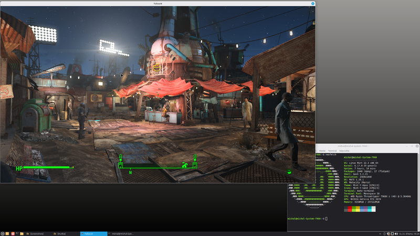Screen dimensions: 420x236
Task: Click the 'Kernel: 6.17.0-19-generic' line
Action: [360, 166]
